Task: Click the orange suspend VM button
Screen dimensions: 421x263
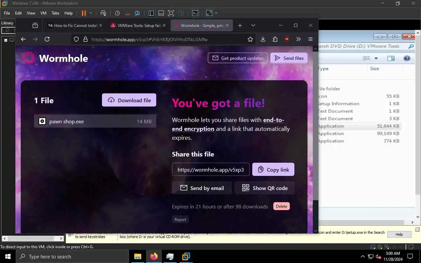Action: tap(84, 13)
